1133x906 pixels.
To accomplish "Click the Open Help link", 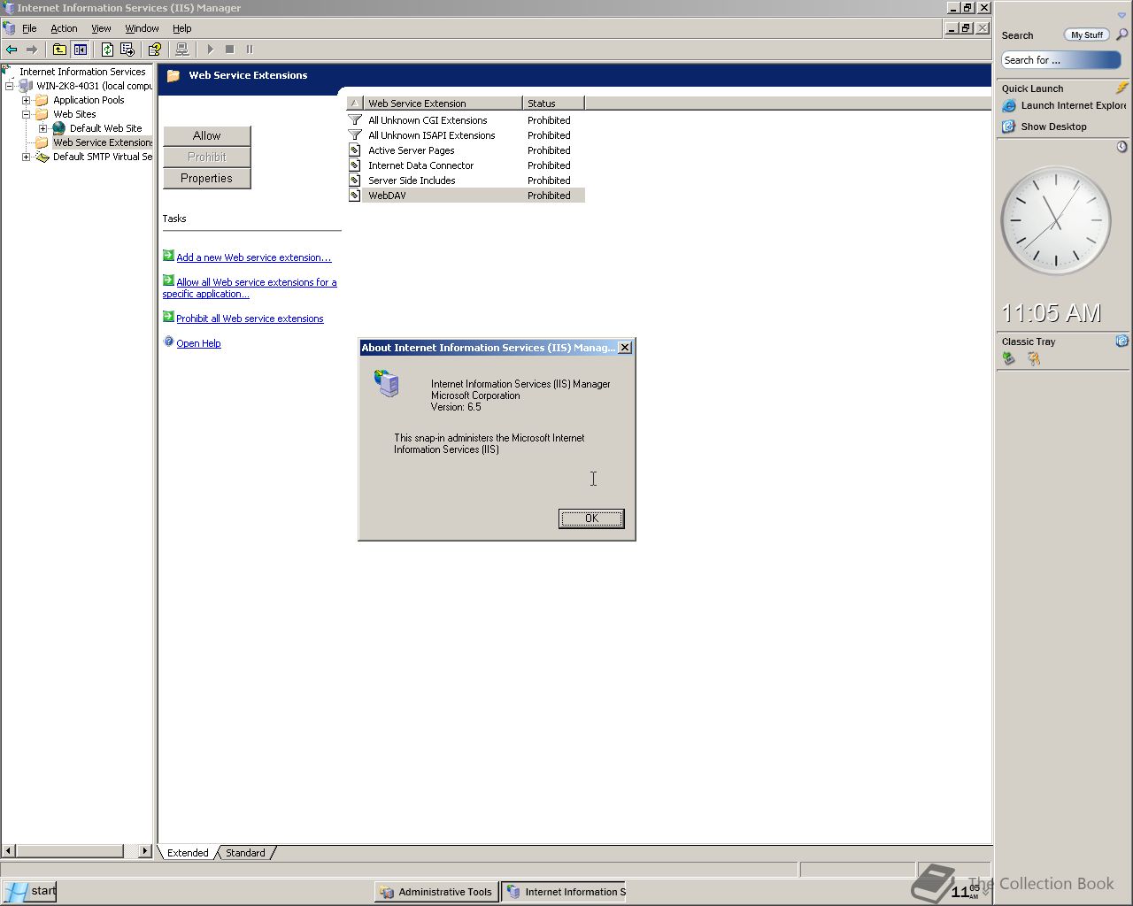I will (198, 343).
